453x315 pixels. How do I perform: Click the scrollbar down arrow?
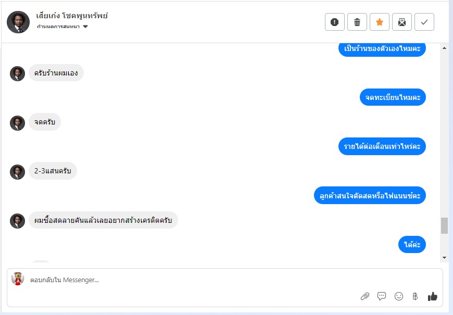click(x=444, y=258)
